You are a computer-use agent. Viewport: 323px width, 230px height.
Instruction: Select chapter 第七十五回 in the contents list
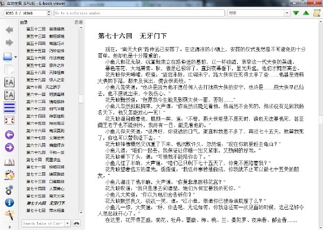(45, 196)
